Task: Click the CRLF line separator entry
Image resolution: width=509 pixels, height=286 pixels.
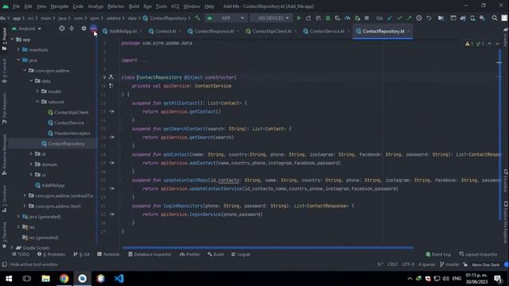Action: pyautogui.click(x=392, y=265)
